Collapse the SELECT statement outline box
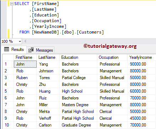Screen dimensions: 156x129 click(x=12, y=4)
